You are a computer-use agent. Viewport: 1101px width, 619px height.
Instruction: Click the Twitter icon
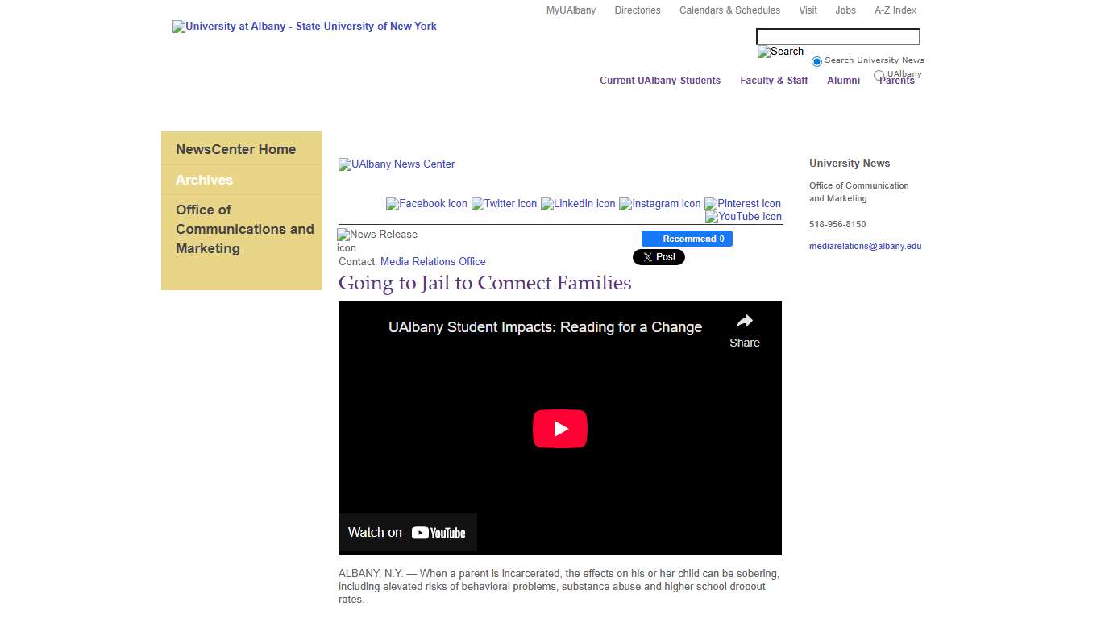tap(504, 204)
